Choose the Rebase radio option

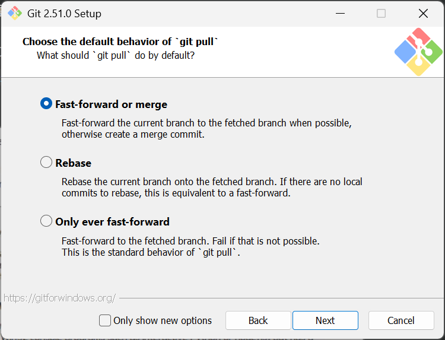(x=46, y=162)
